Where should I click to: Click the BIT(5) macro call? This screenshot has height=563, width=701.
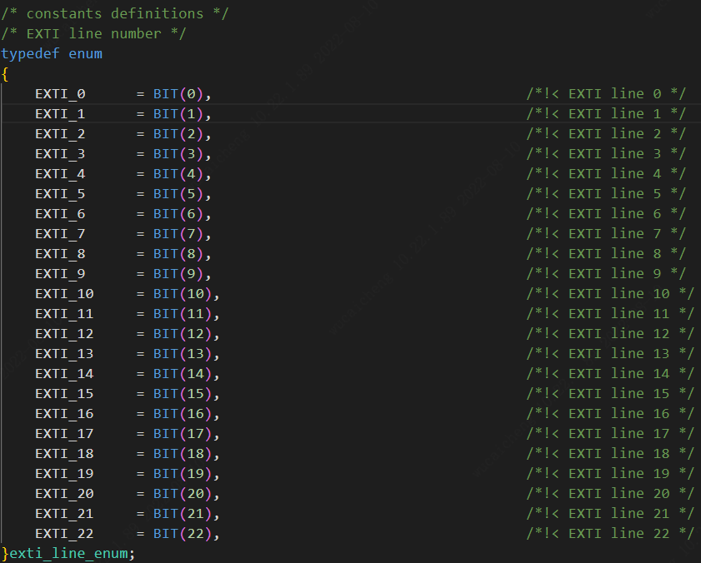click(179, 193)
